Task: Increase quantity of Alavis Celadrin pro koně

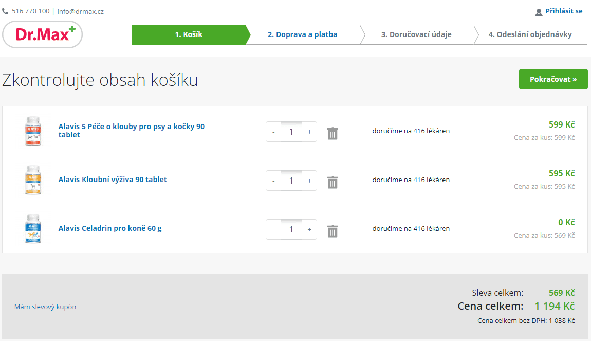Action: click(309, 229)
